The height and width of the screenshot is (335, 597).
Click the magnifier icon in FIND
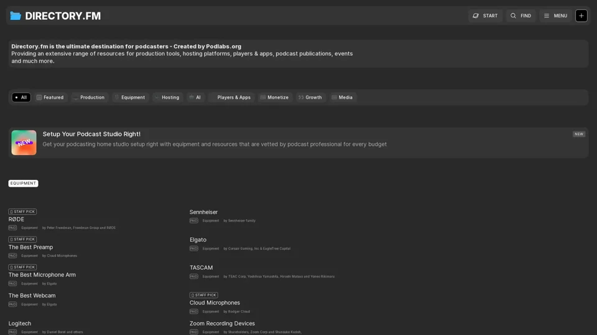(513, 16)
